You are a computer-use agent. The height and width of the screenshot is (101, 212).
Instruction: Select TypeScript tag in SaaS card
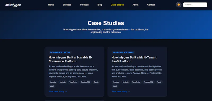pos(136,82)
